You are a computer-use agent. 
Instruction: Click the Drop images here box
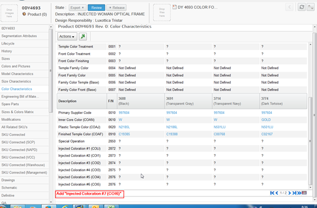(x=9, y=13)
